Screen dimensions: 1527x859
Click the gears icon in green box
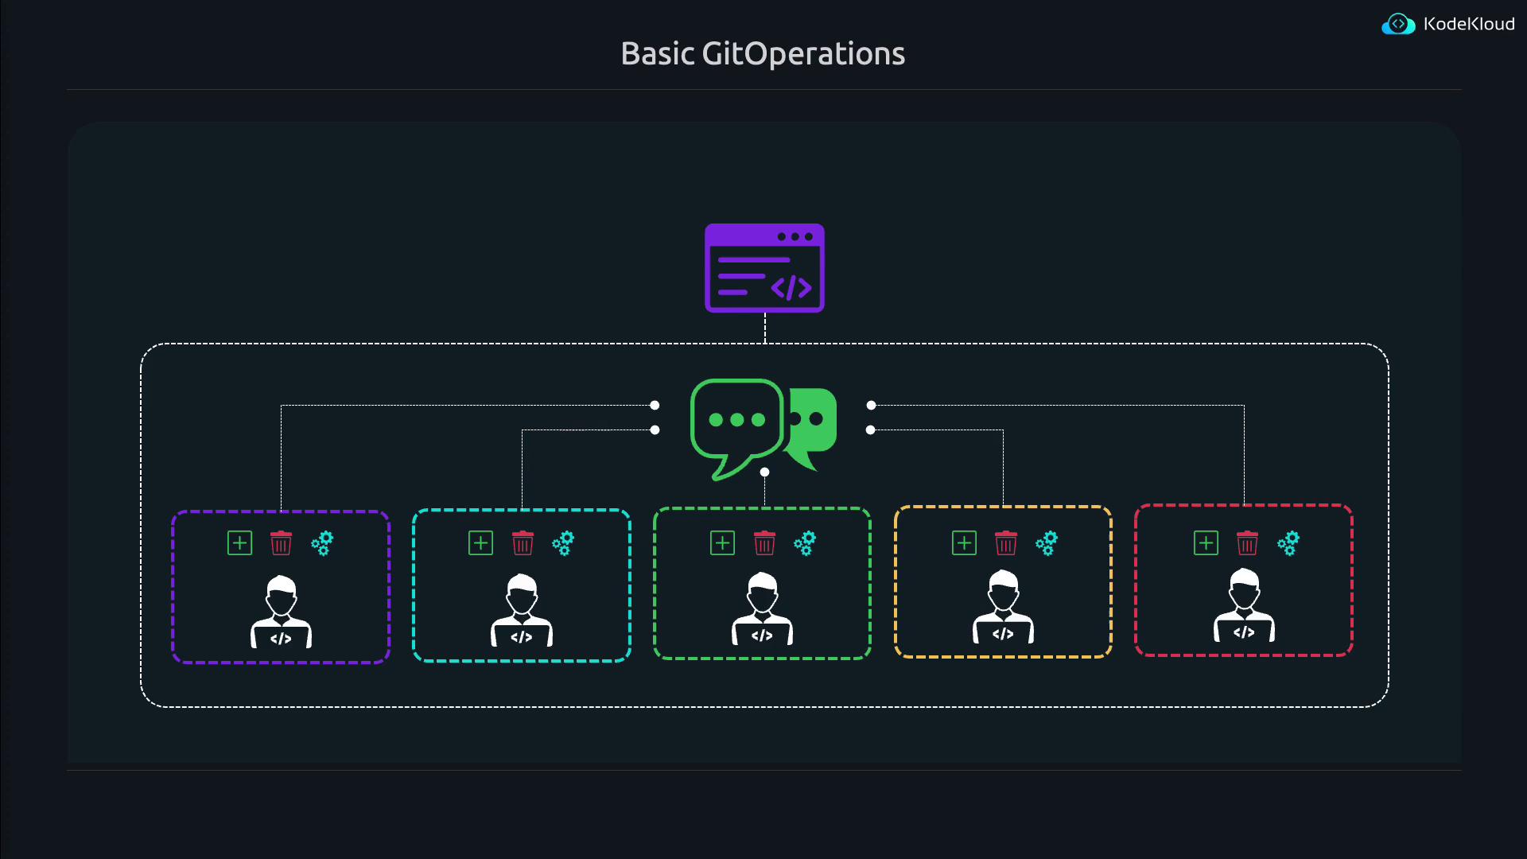(x=805, y=543)
